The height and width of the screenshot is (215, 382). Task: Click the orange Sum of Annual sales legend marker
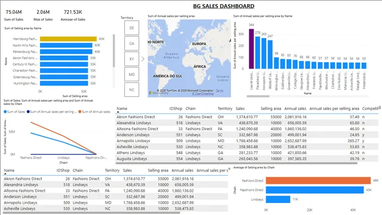pyautogui.click(x=79, y=112)
